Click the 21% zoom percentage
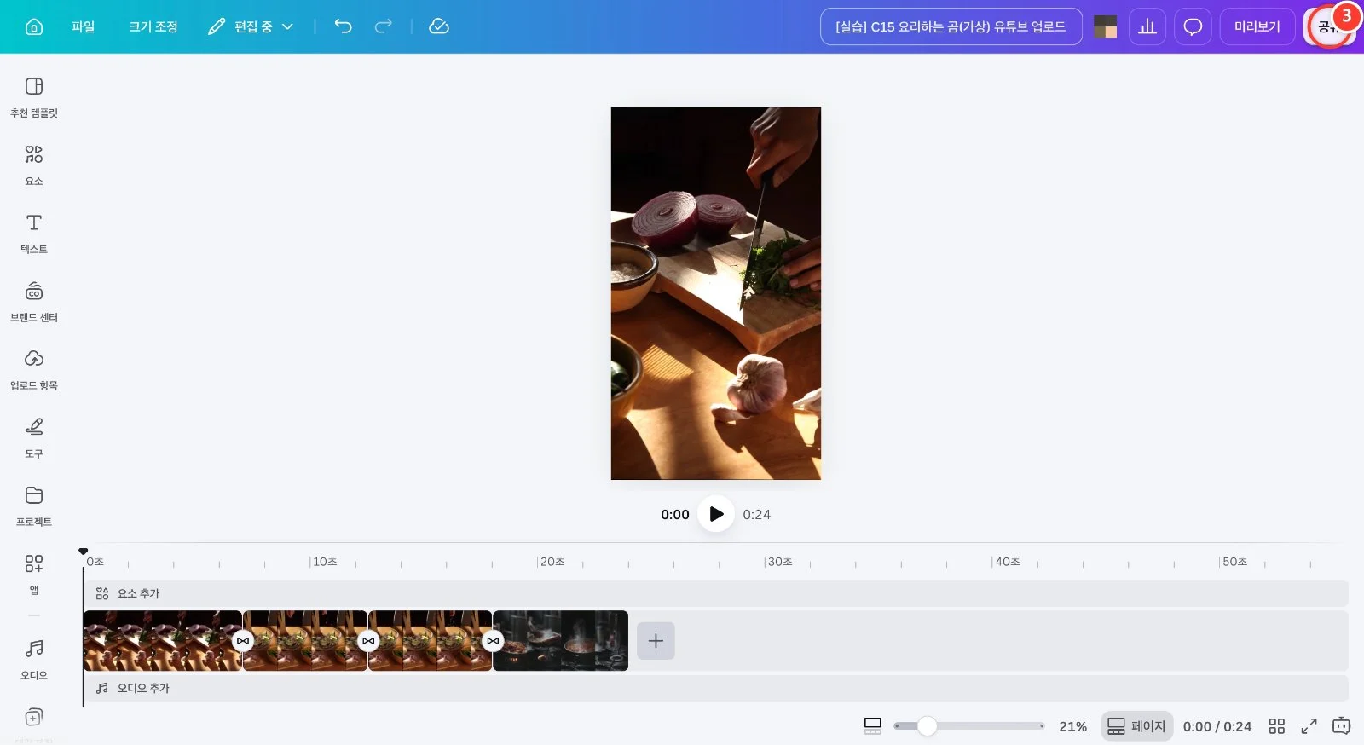Viewport: 1364px width, 745px height. pos(1072,726)
